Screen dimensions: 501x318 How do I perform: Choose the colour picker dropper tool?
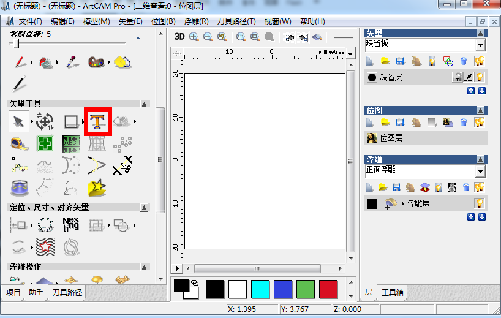72,62
